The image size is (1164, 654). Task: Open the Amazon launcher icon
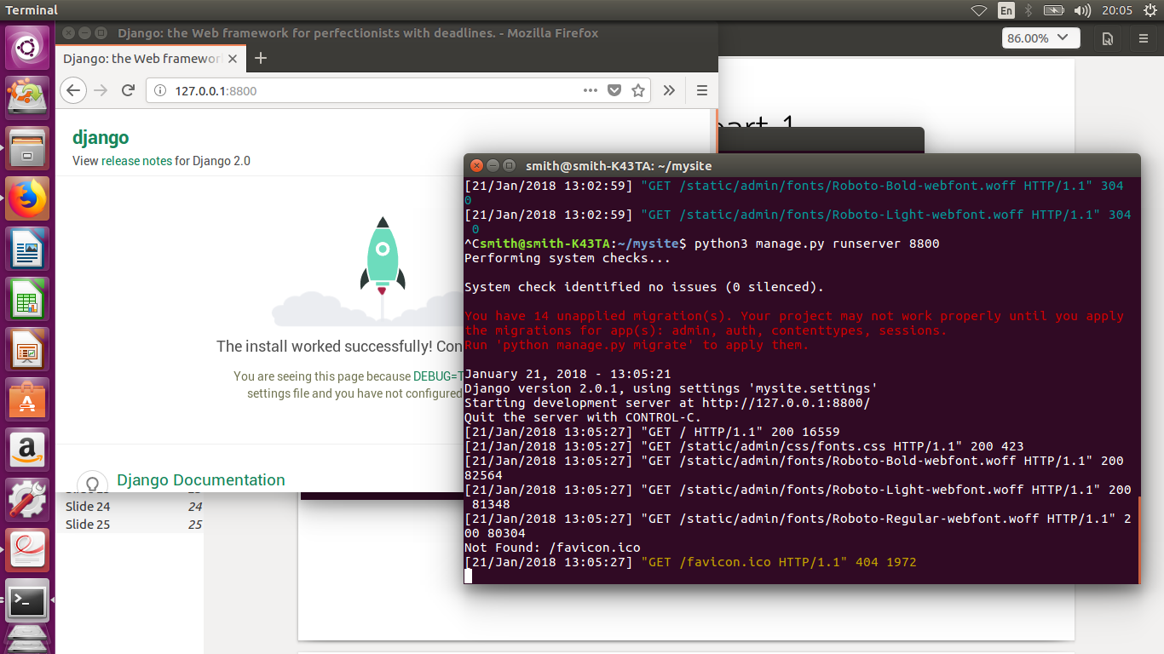[28, 450]
